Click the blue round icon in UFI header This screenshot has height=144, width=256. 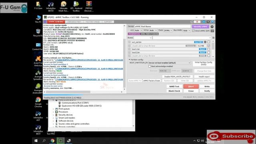pos(204,22)
